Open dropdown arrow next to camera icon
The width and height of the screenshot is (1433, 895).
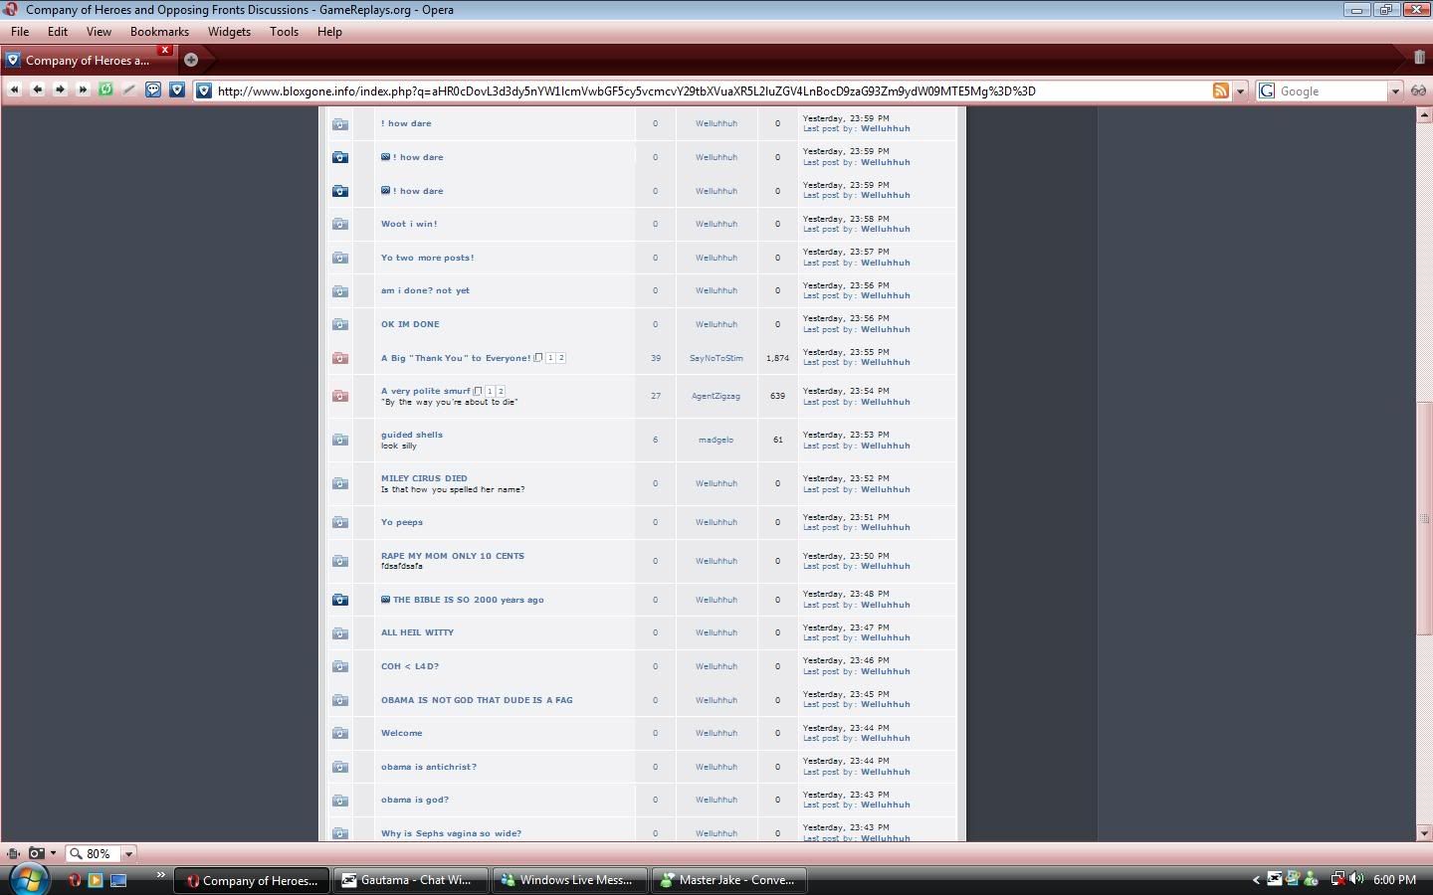[x=53, y=853]
